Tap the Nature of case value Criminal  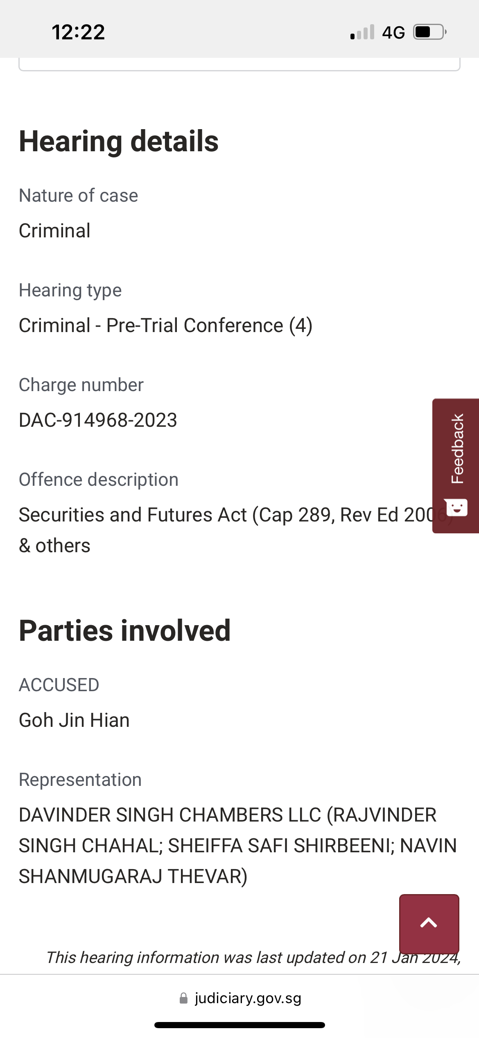tap(55, 231)
